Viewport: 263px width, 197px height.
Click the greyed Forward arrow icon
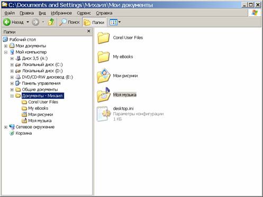coord(35,22)
